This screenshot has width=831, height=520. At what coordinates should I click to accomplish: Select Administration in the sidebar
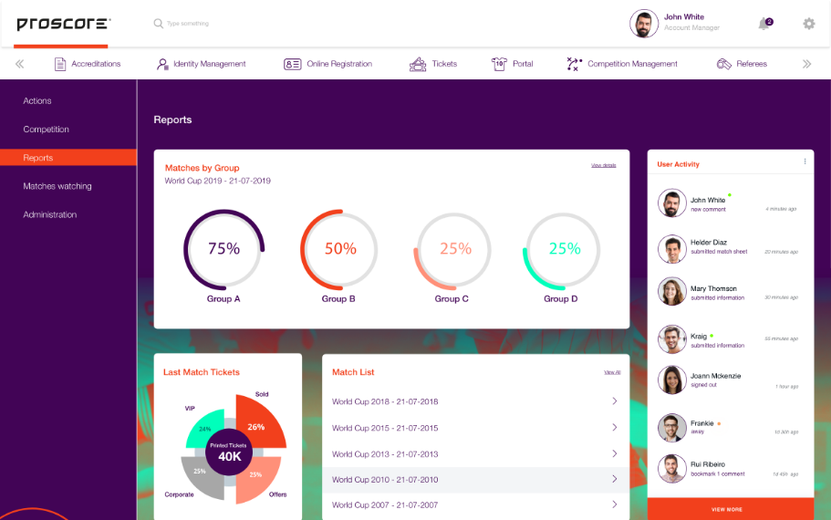(50, 214)
